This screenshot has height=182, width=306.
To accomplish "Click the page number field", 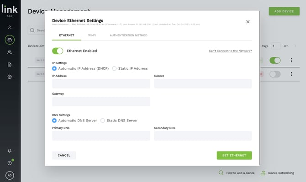I will [x=276, y=46].
